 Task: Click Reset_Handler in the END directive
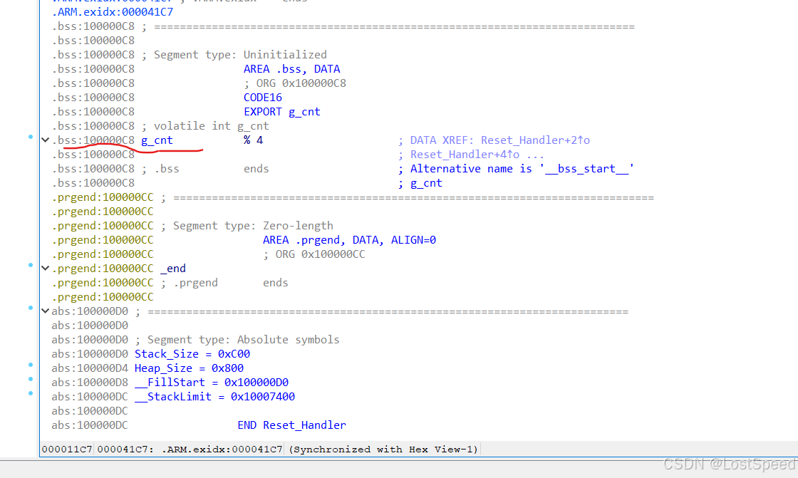[304, 425]
